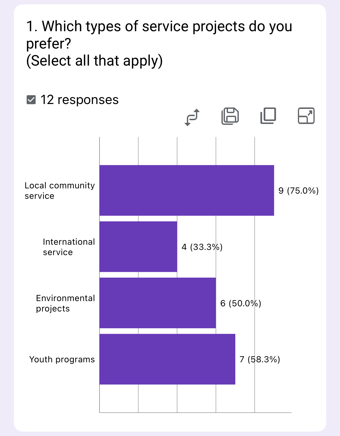Click the checkbox icon beside 12 responses
This screenshot has height=436, width=340.
click(x=31, y=100)
